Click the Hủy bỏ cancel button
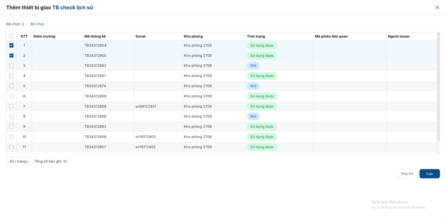This screenshot has height=221, width=446. (407, 174)
